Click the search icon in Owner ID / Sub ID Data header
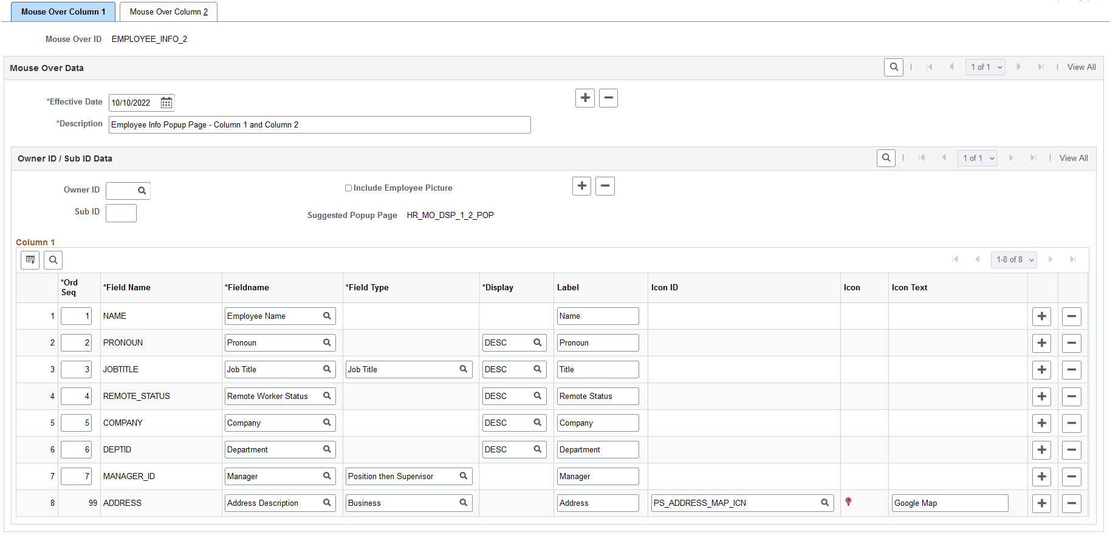 click(x=886, y=158)
